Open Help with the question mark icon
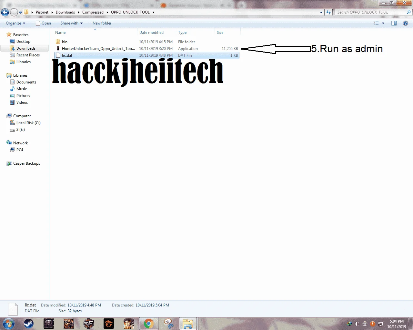 pos(406,23)
